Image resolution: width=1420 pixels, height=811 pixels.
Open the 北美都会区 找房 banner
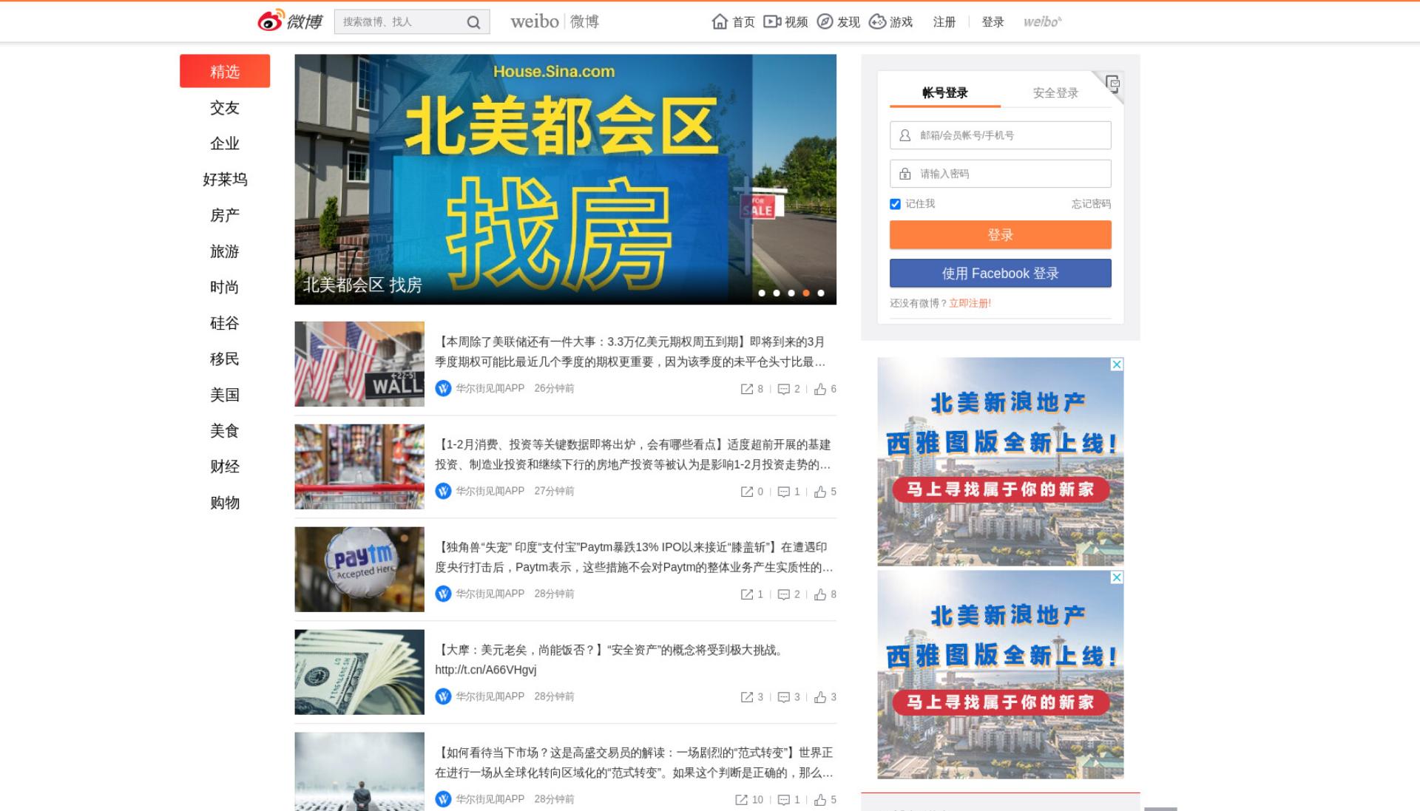tap(565, 179)
